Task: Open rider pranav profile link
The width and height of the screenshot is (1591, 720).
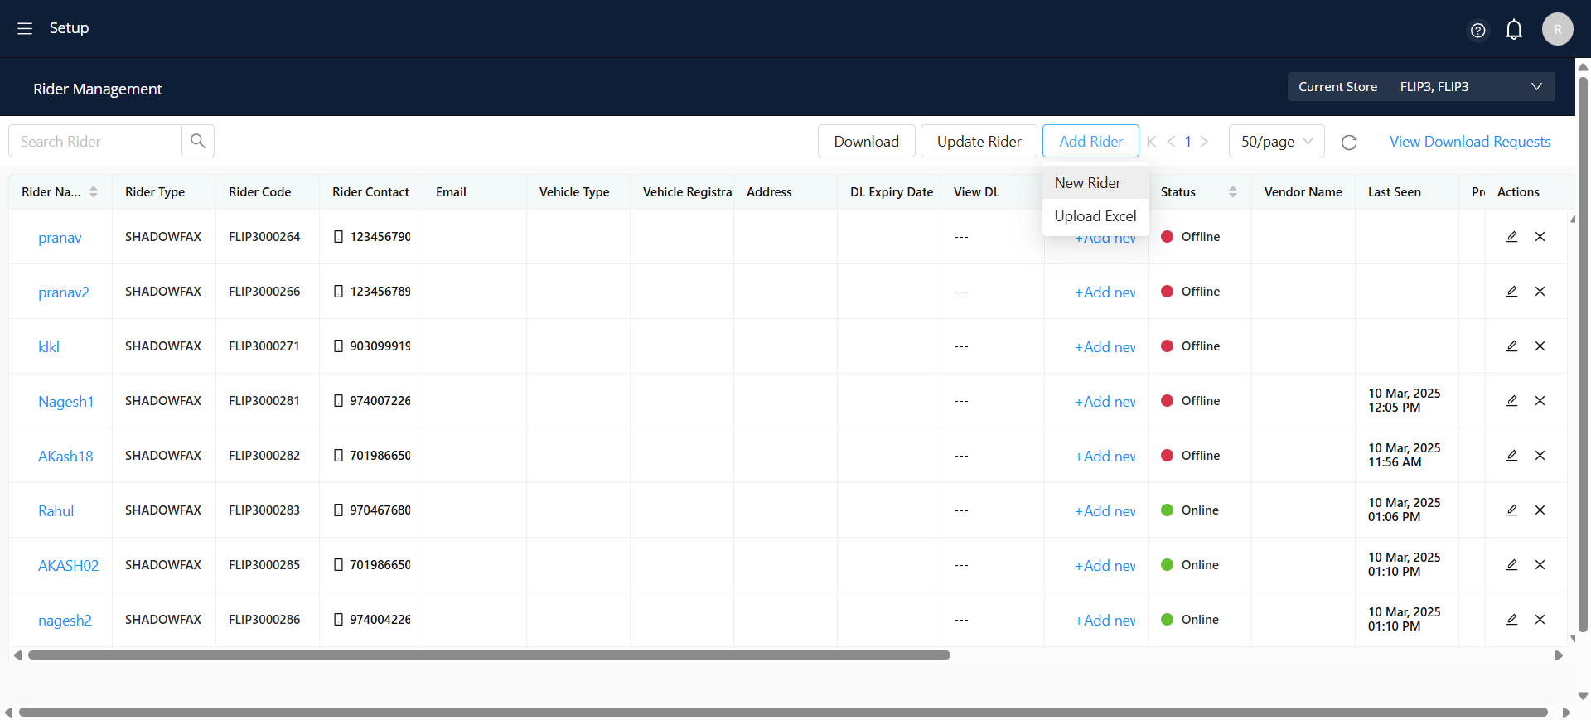Action: pyautogui.click(x=60, y=238)
